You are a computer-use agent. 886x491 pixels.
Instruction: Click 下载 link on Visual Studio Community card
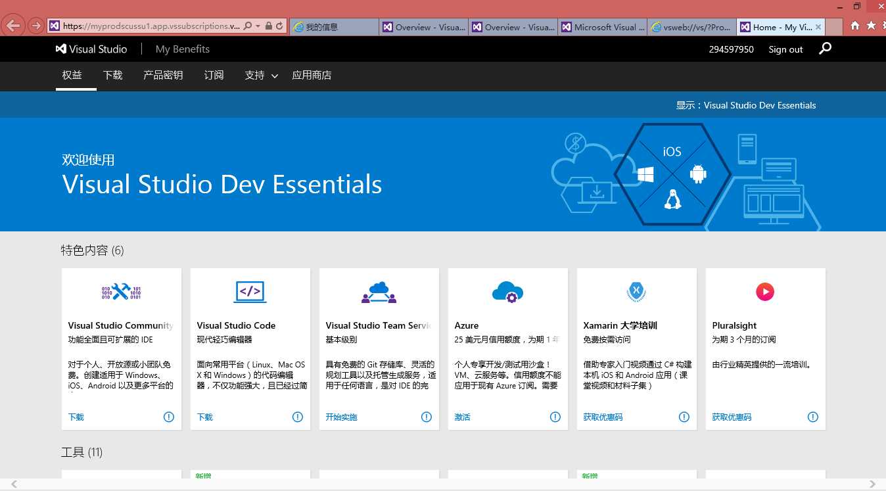pos(76,417)
